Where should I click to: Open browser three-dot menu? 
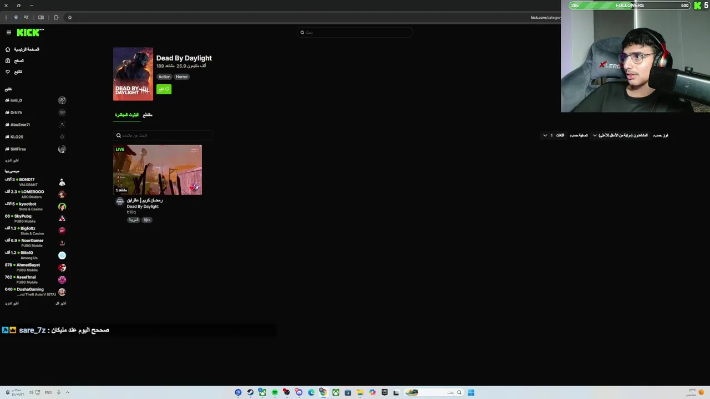[6, 17]
